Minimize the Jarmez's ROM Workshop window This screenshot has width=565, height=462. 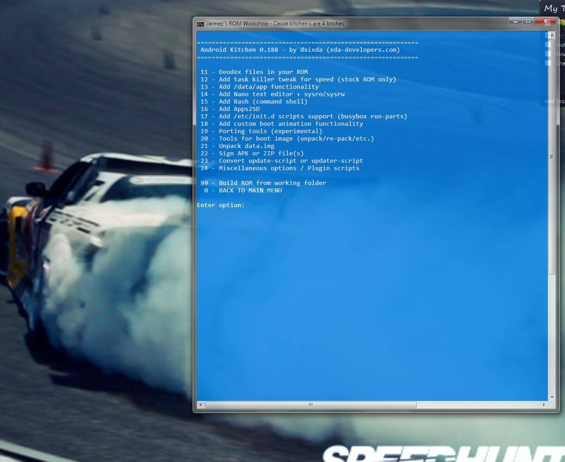pos(516,21)
